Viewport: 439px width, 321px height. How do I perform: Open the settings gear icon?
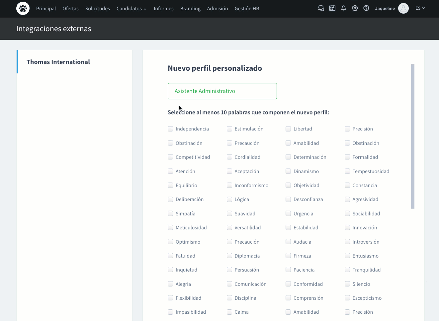[355, 8]
